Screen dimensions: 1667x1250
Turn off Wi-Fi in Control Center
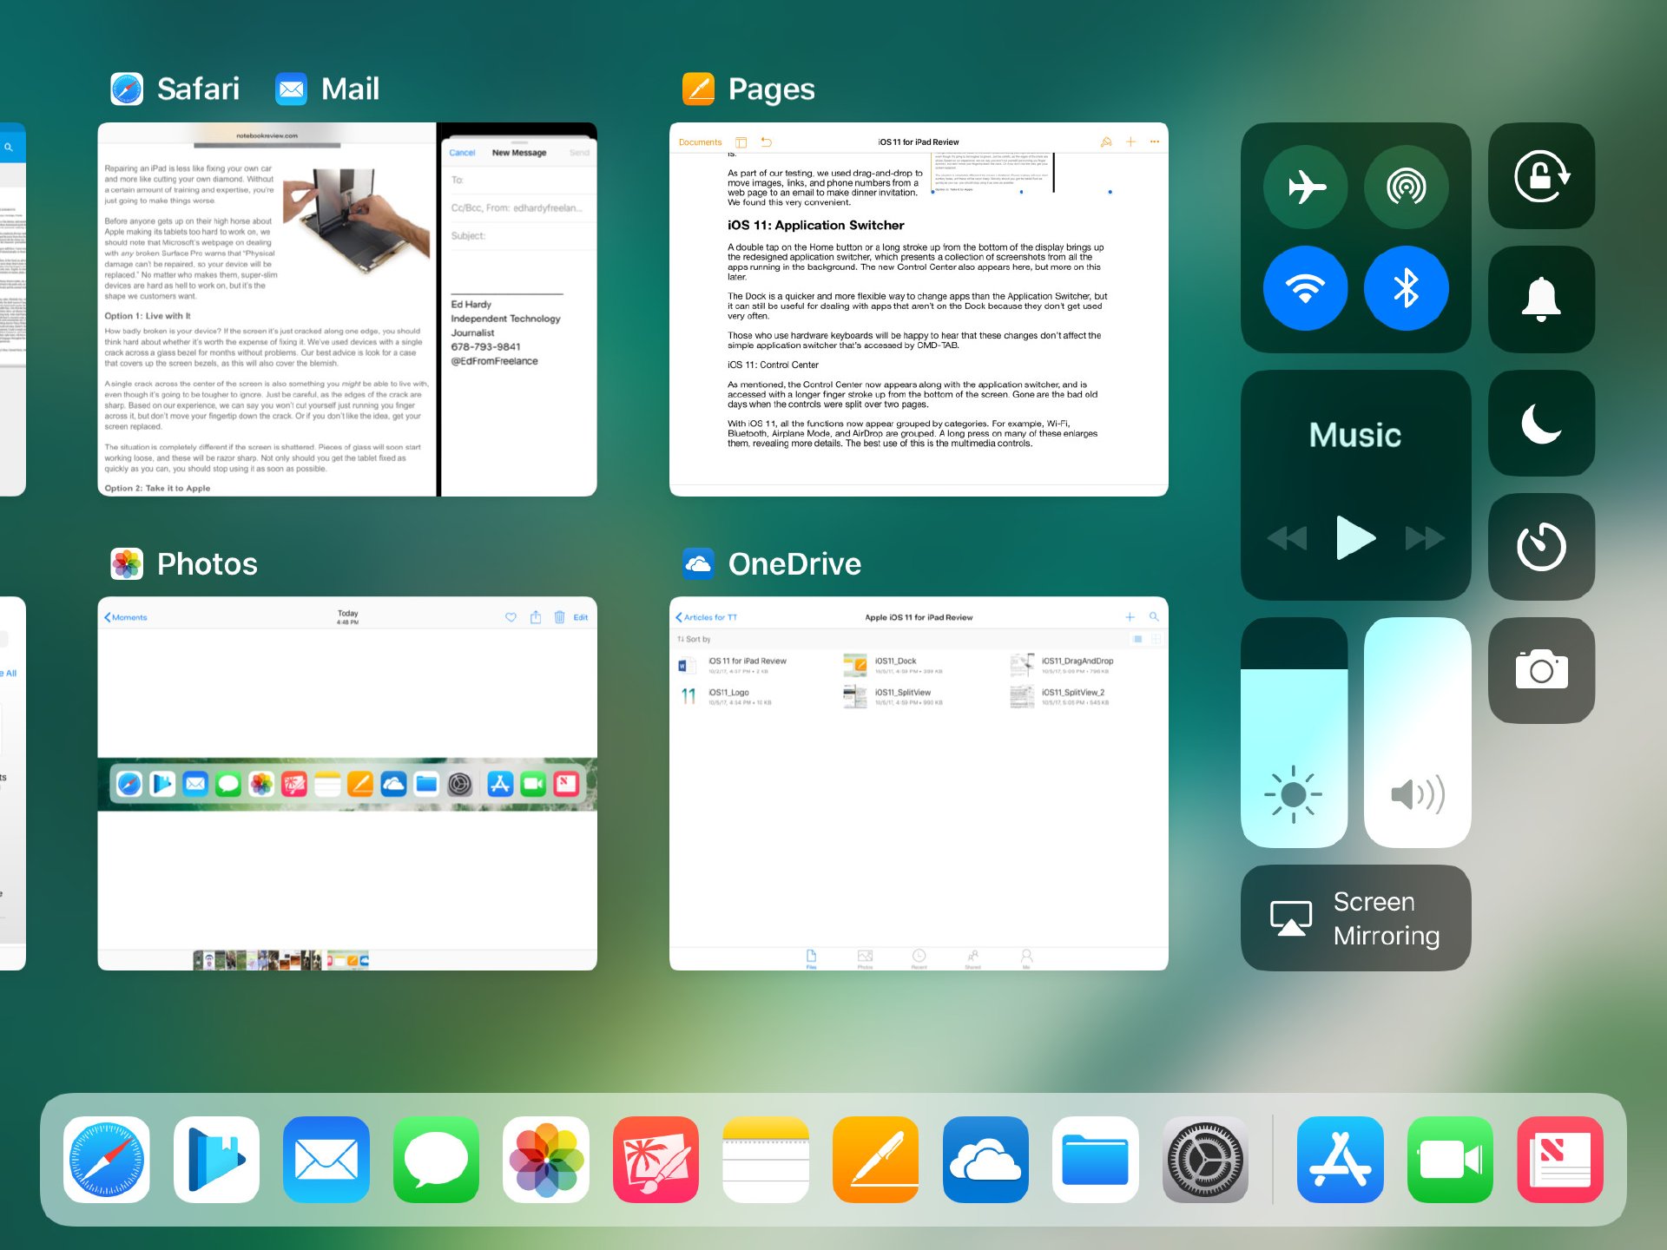[1306, 288]
